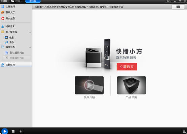Toggle the panel layout icon at bottom right
This screenshot has height=134, width=187.
click(x=184, y=132)
